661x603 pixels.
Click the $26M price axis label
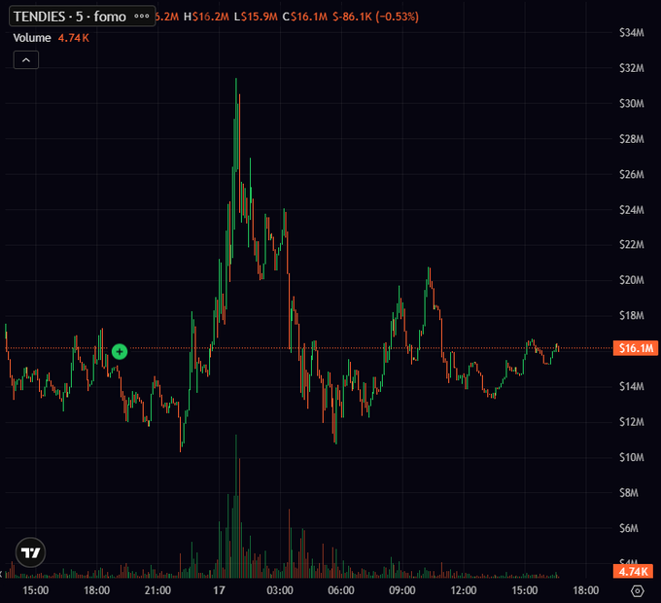[632, 174]
